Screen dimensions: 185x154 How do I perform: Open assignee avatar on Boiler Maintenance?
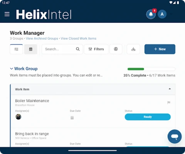pyautogui.click(x=18, y=117)
